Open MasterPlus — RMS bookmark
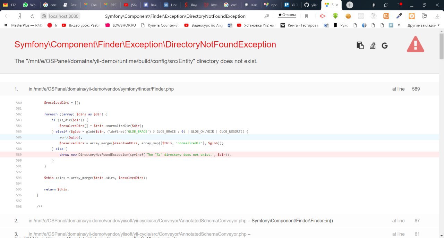The image size is (444, 238). [23, 25]
